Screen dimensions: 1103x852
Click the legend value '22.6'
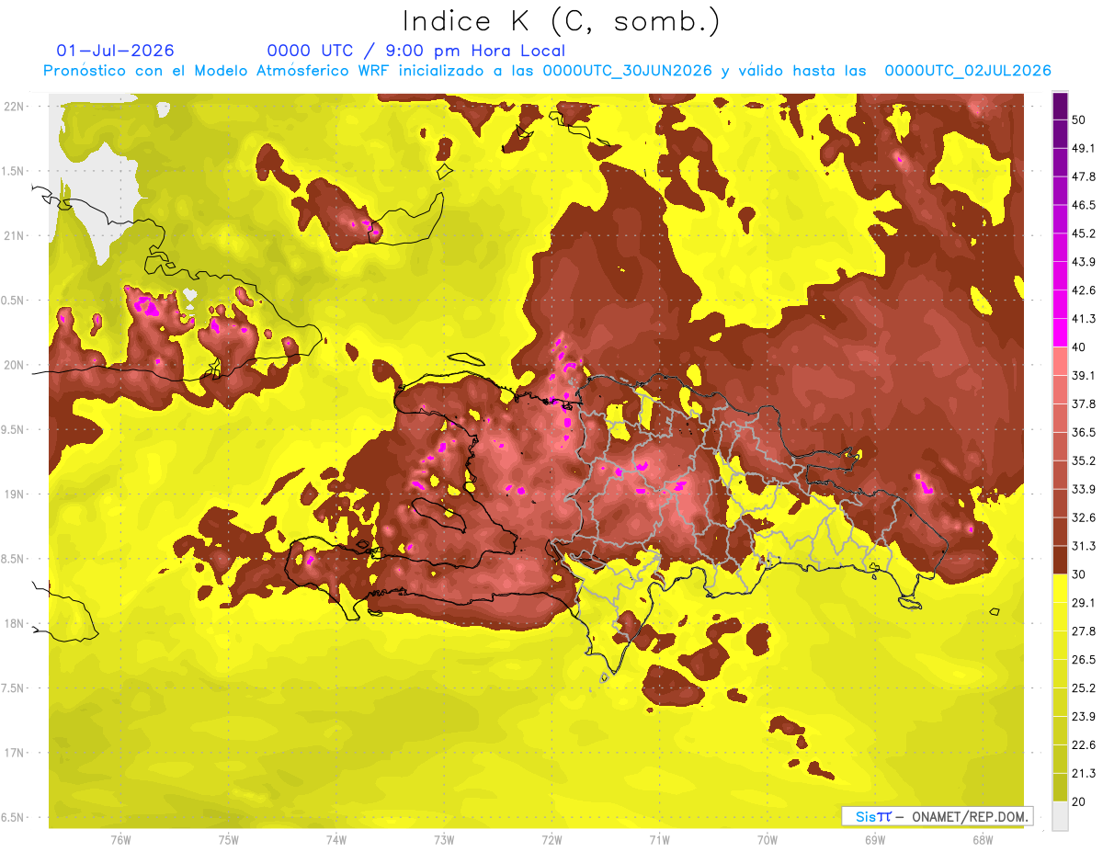coord(1084,744)
